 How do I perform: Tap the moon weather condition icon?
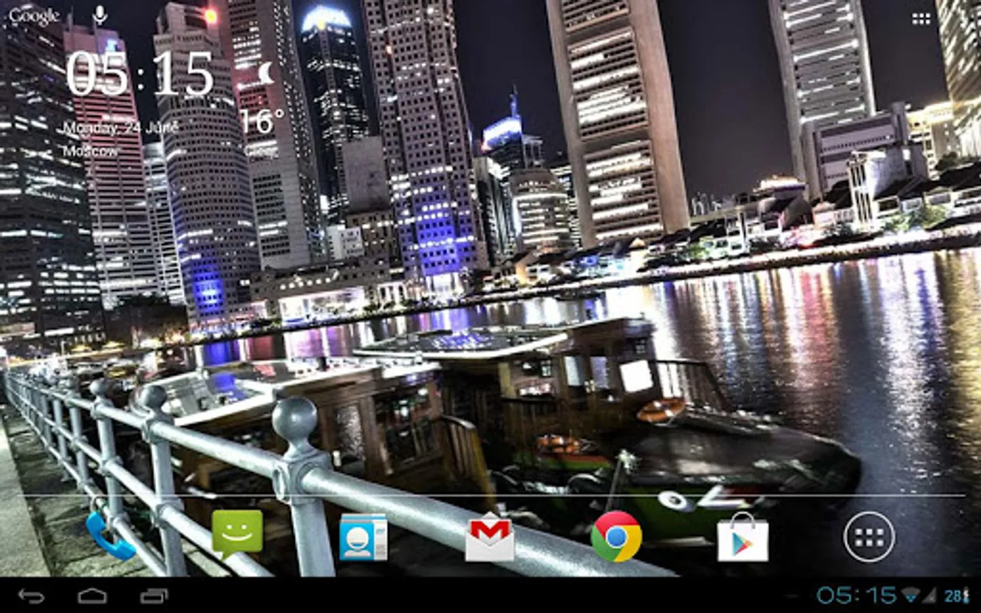pos(267,72)
